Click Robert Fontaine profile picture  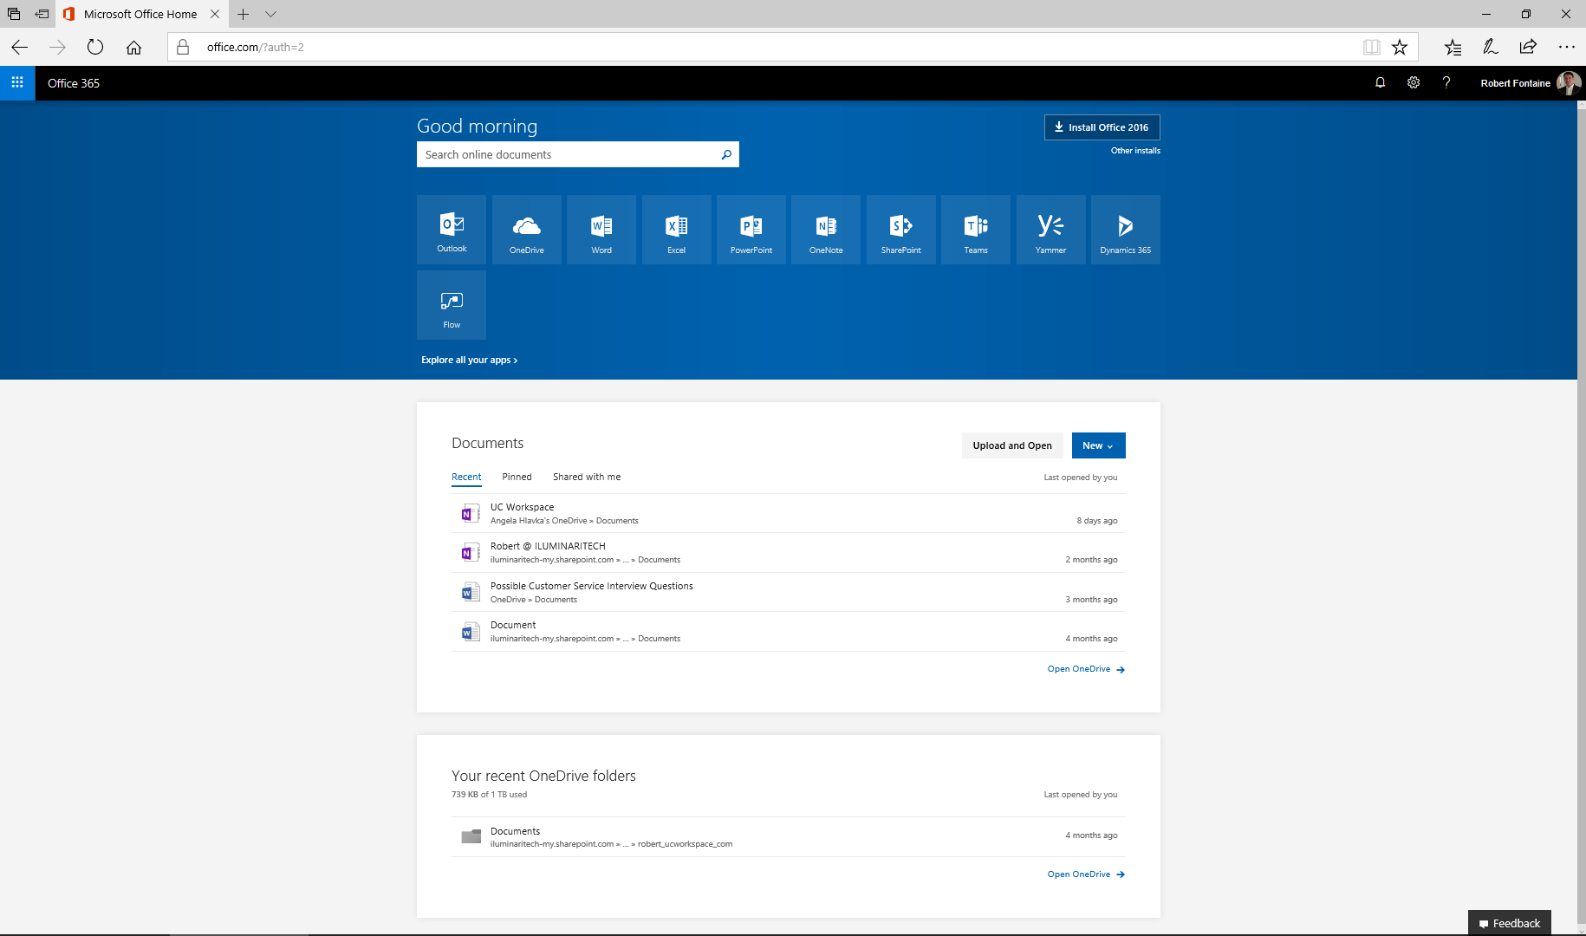1568,83
